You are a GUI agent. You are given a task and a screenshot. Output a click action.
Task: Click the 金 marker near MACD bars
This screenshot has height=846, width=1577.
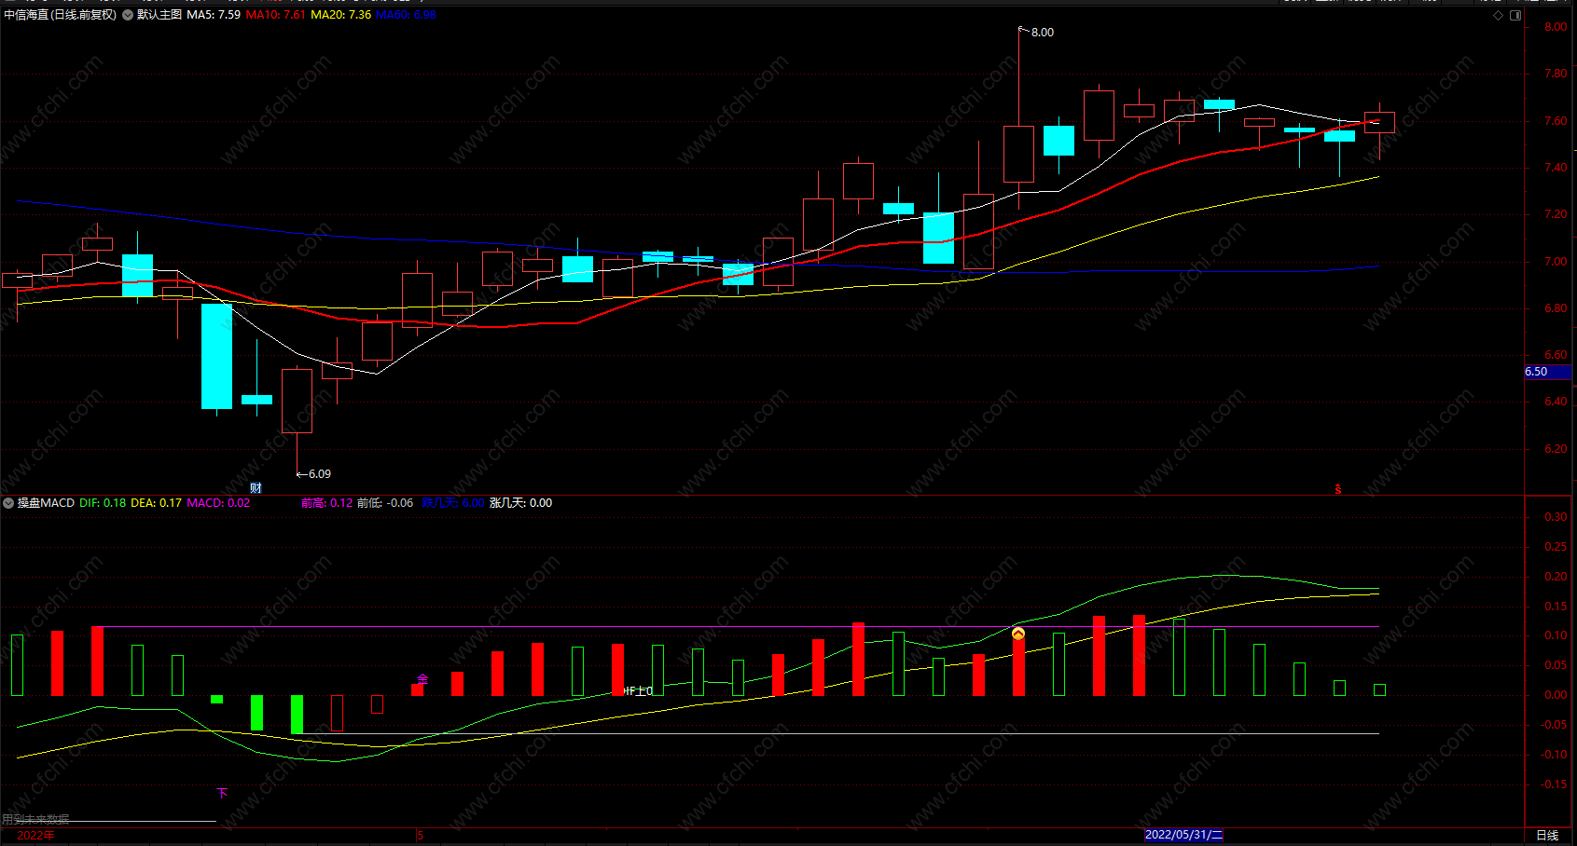(422, 679)
